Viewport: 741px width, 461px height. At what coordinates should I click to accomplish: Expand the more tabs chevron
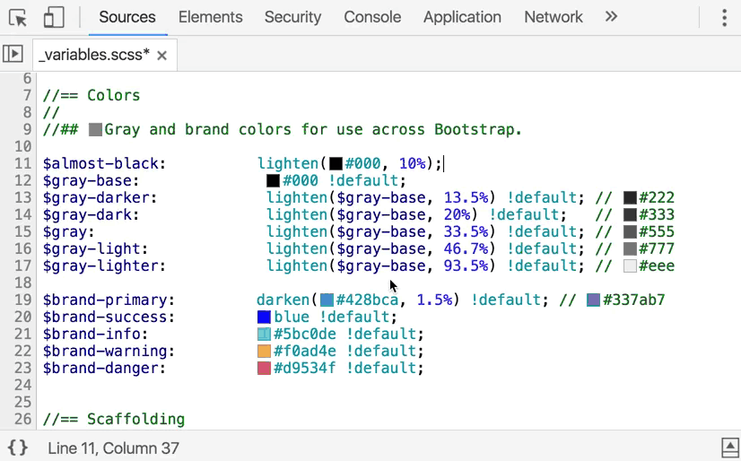coord(611,17)
